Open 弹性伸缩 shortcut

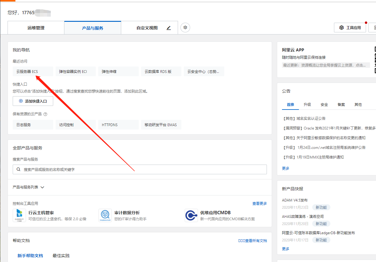click(x=118, y=71)
